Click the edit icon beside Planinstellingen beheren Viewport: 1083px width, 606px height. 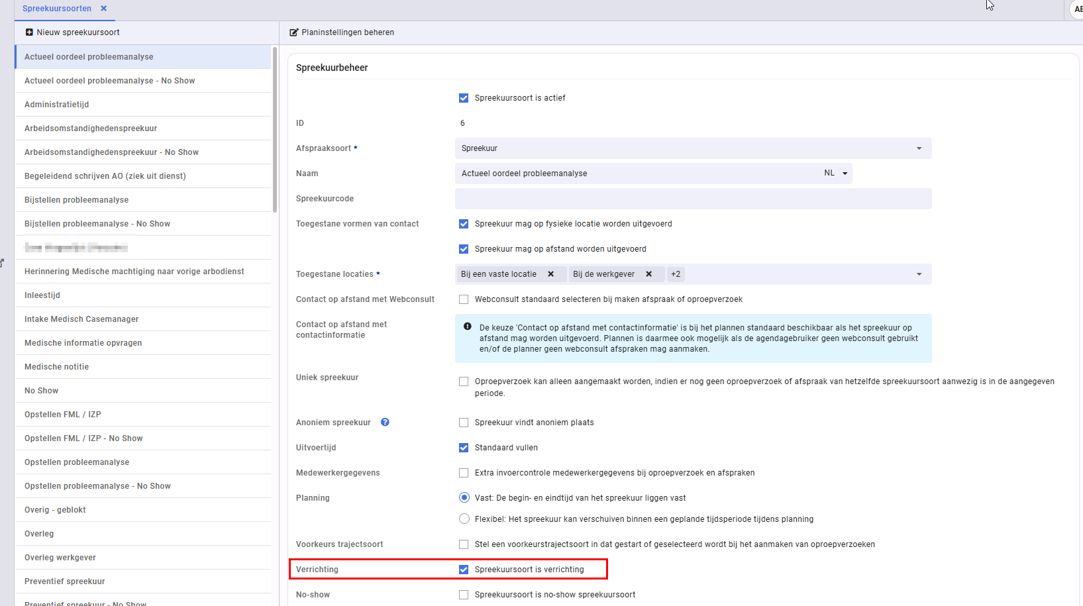point(294,32)
